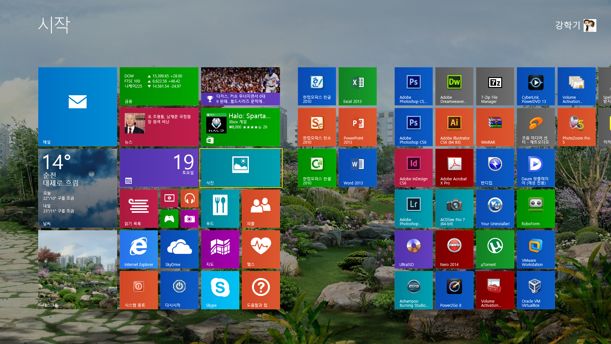Launch Excel 2013
Viewport: 611px width, 344px height.
(358, 86)
